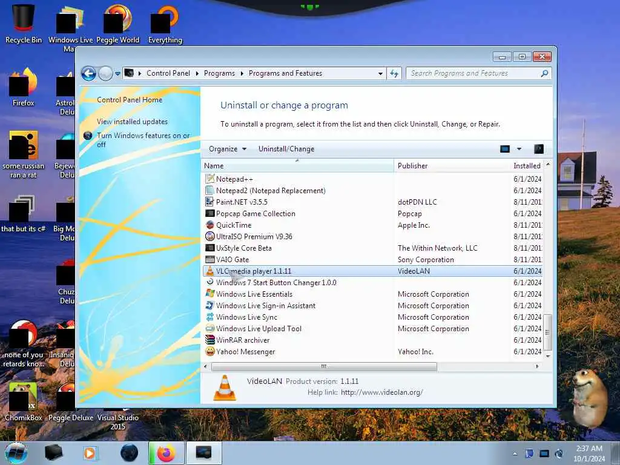Select the Notepad2 (Notepad Replacement) icon
Viewport: 620px width, 465px height.
coord(210,191)
